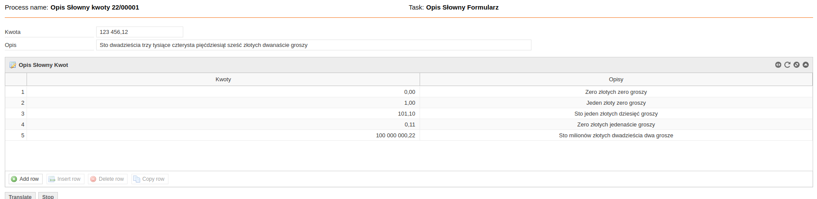Screen dimensions: 817x199
Task: Click the Opis Słowny Kwot table icon
Action: 13,65
